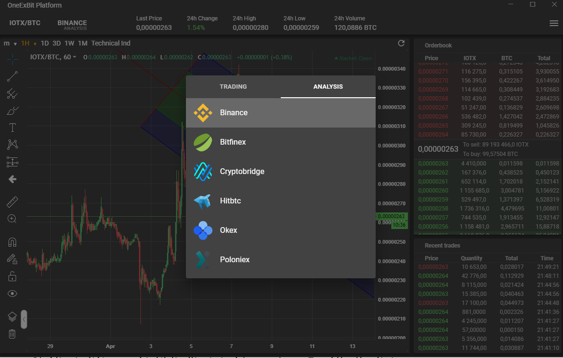
Task: Open the 1H timeframe dropdown arrow
Action: 35,44
